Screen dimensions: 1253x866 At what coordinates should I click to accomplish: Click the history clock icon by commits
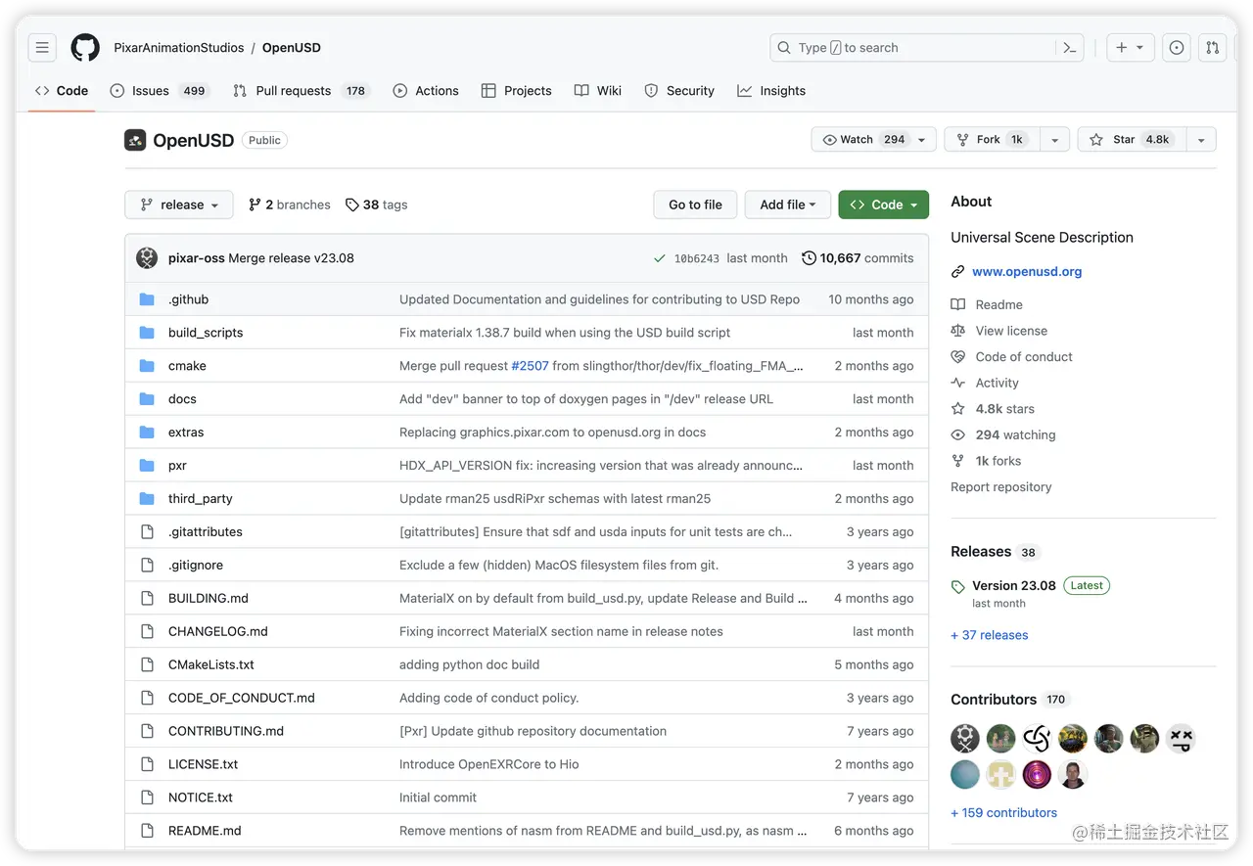(x=809, y=258)
